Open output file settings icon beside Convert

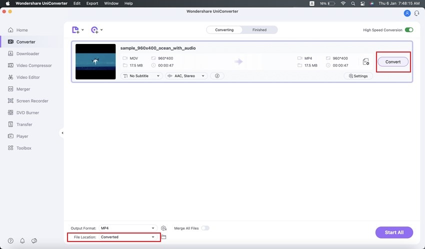366,62
